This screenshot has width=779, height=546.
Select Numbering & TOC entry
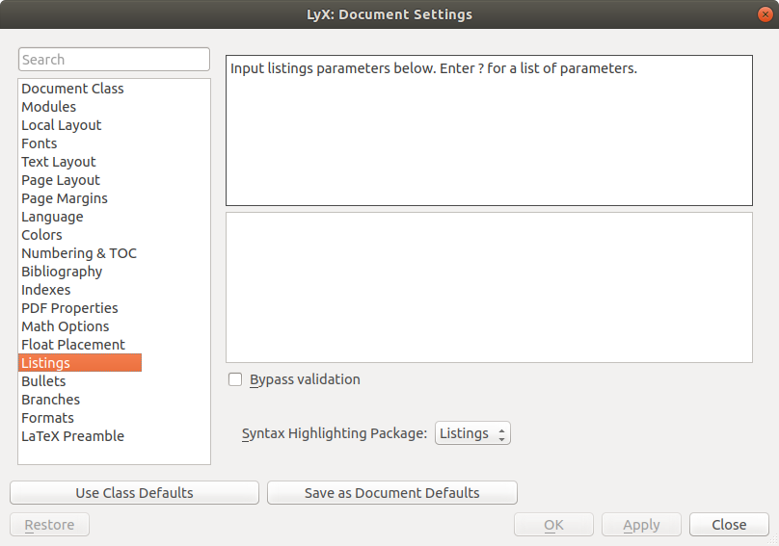click(x=79, y=253)
